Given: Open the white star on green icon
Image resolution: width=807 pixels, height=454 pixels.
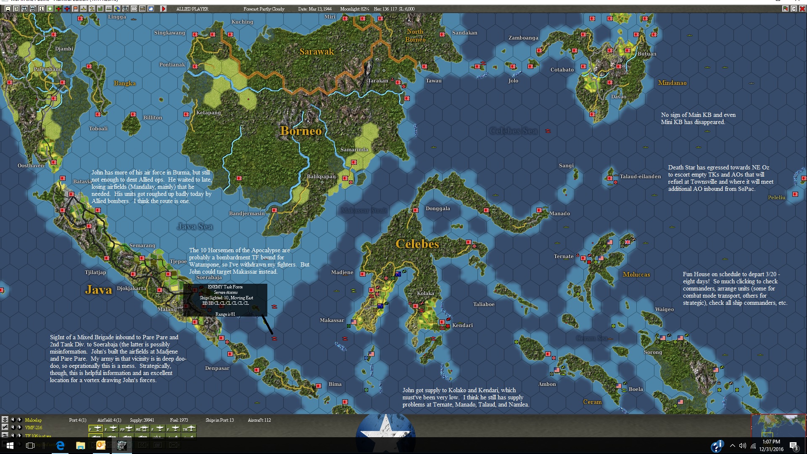Looking at the screenshot, I should [x=50, y=8].
